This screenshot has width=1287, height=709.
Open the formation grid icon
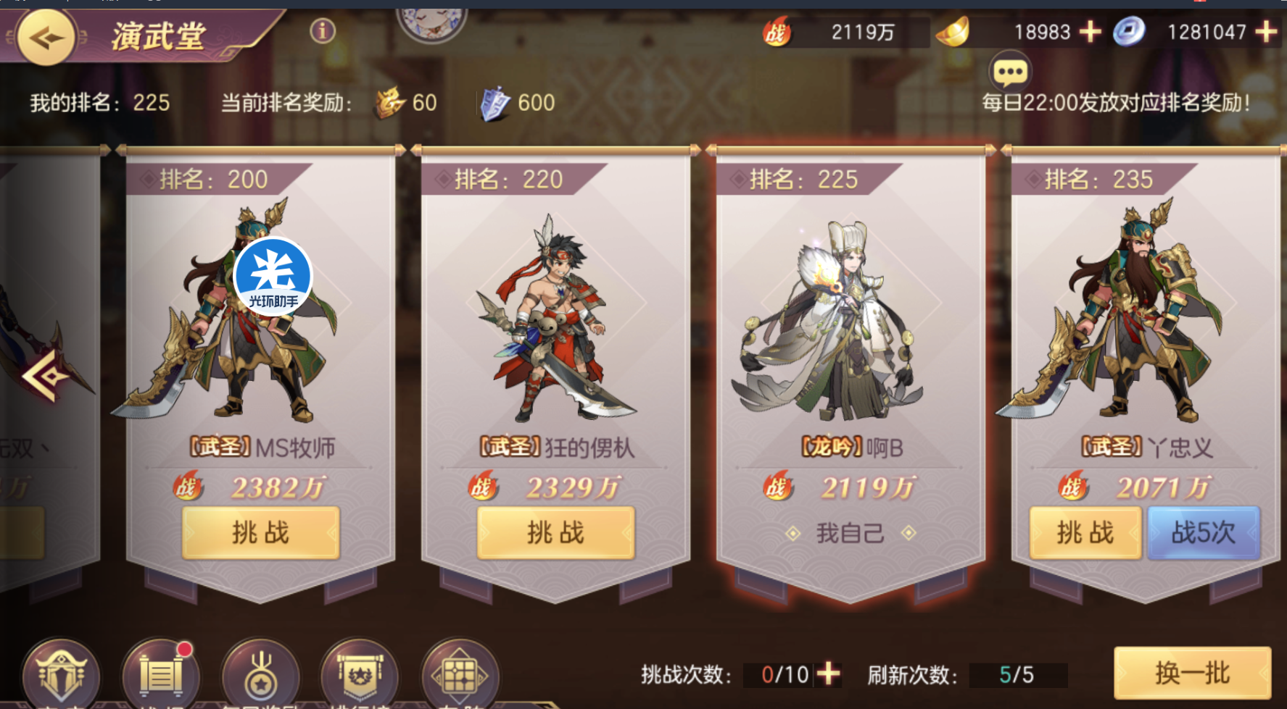(460, 674)
